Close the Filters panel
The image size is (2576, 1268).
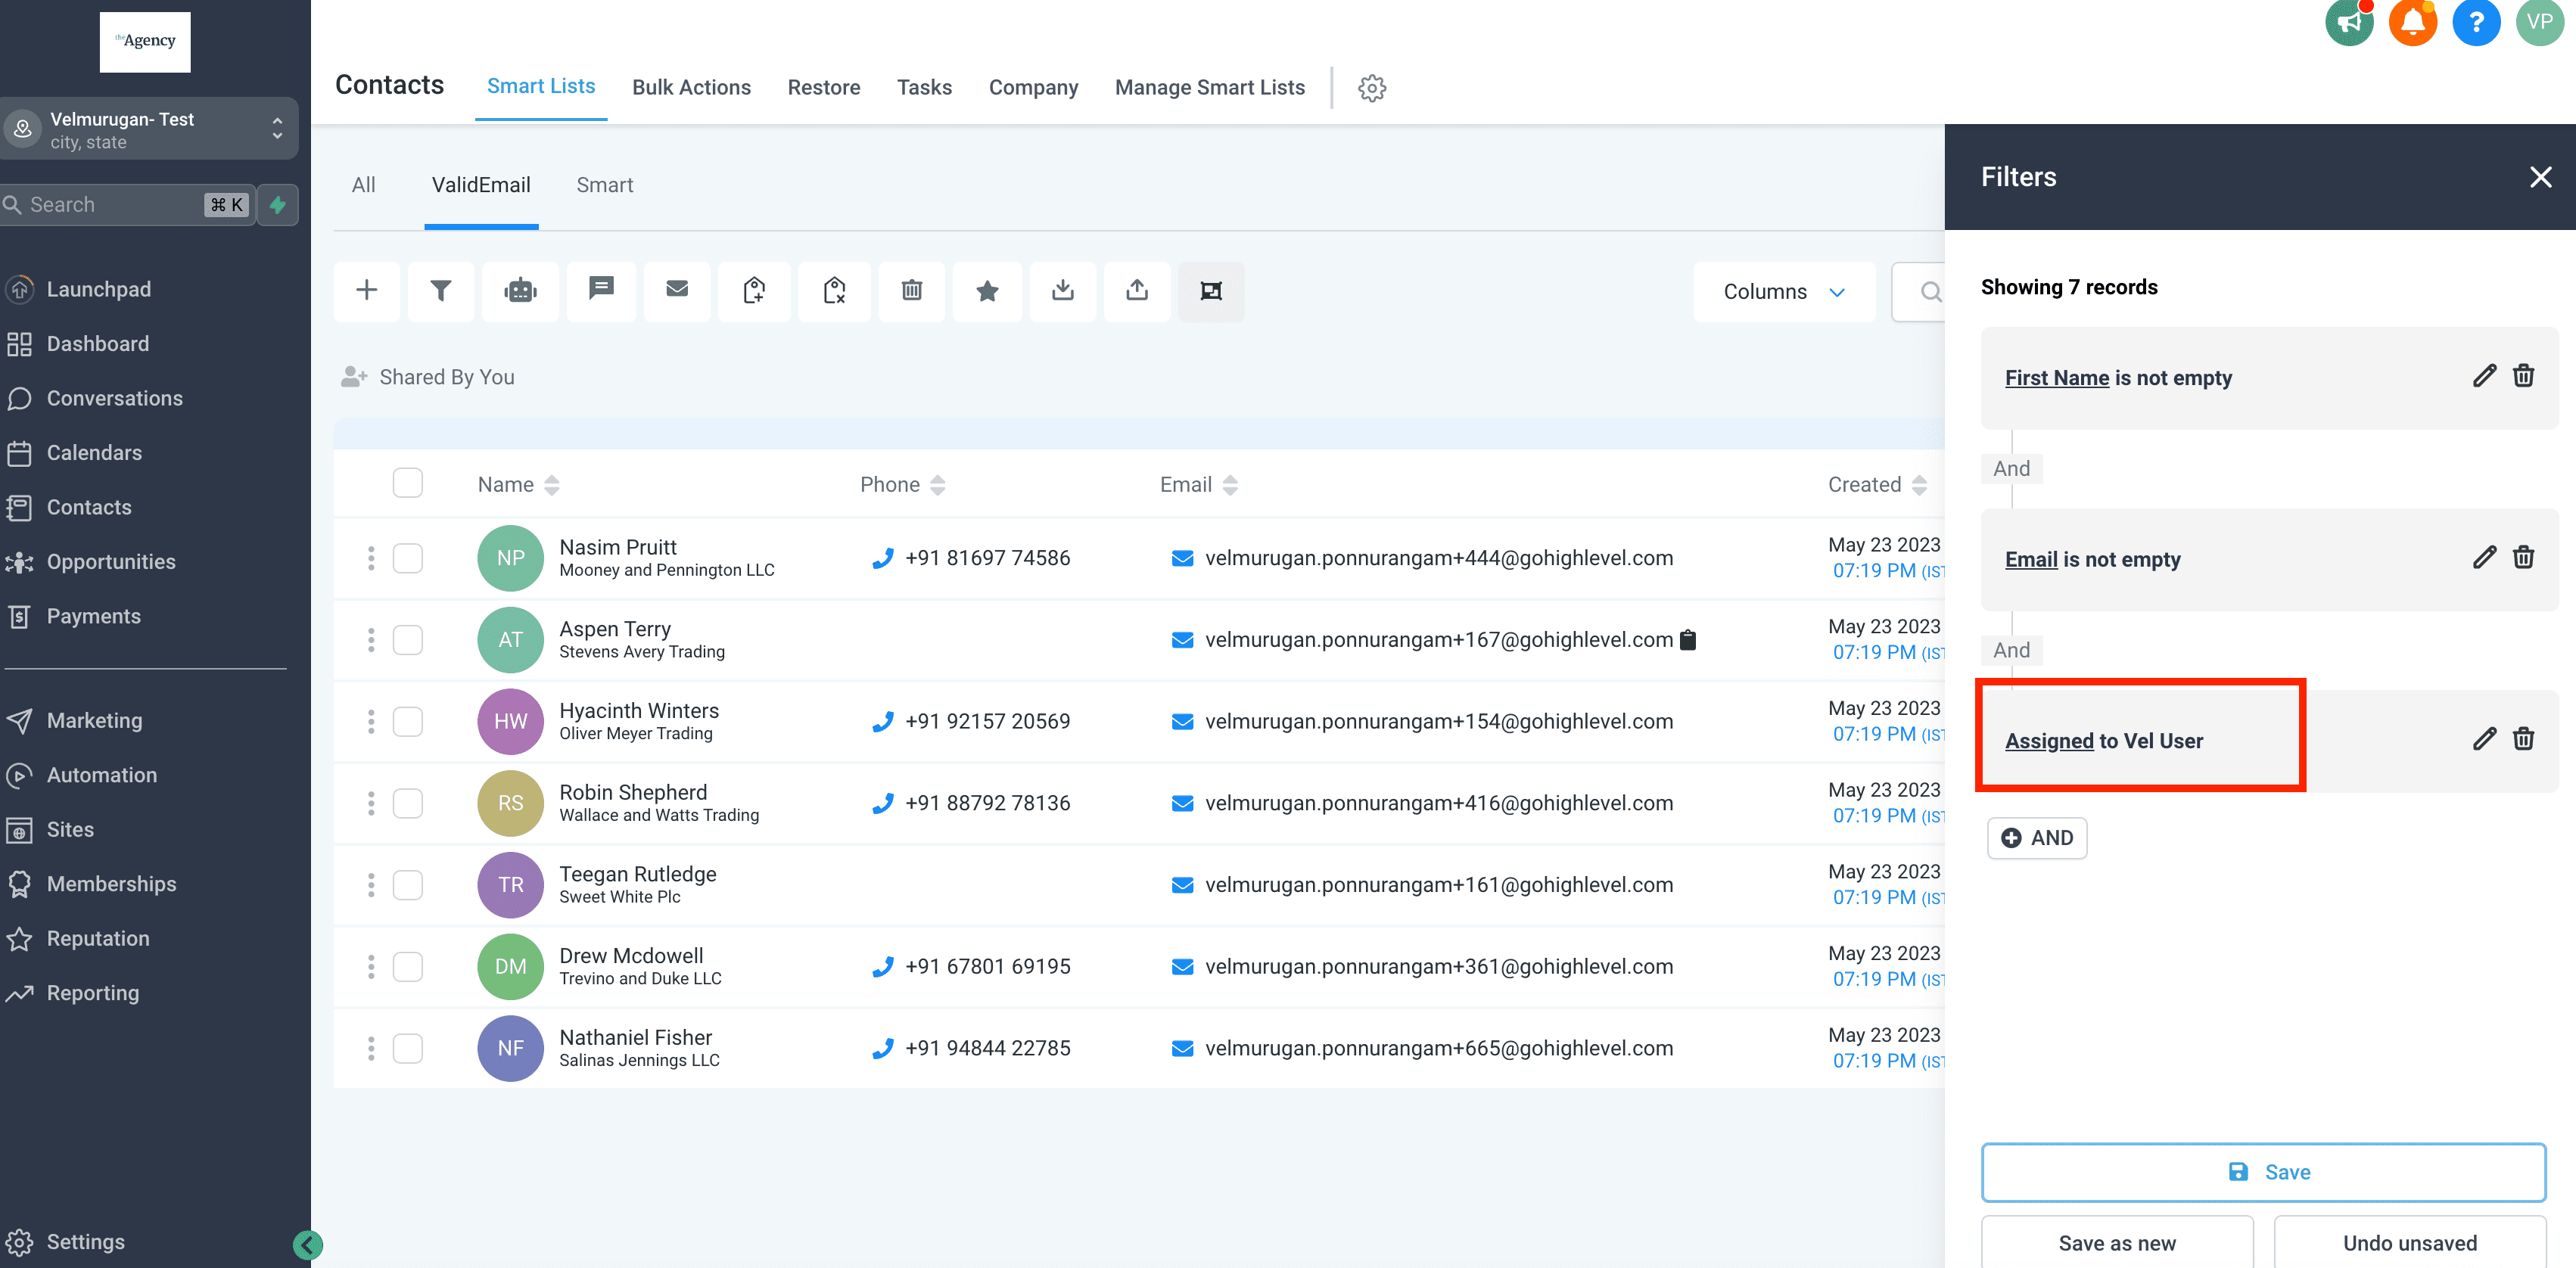[x=2540, y=177]
